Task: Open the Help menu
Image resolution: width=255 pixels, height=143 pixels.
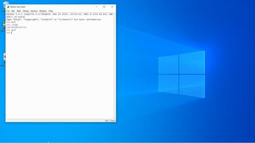Action: point(51,11)
